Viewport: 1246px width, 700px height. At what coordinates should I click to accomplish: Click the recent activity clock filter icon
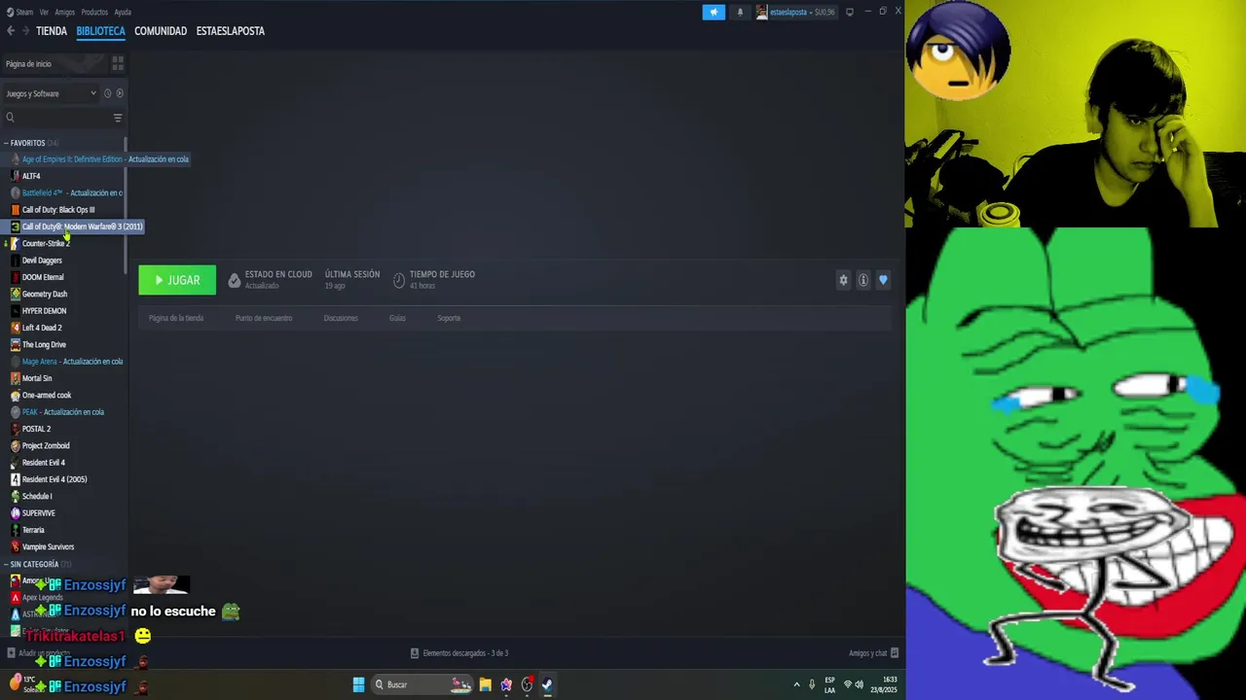(107, 93)
